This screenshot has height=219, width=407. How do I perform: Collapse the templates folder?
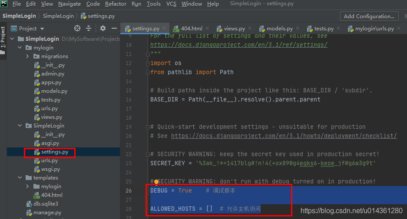click(x=20, y=178)
